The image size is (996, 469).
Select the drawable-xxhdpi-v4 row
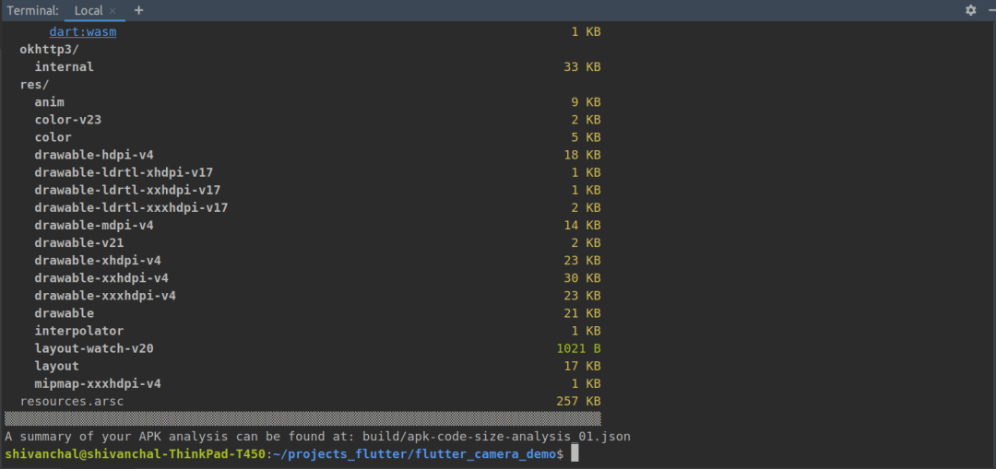click(317, 278)
